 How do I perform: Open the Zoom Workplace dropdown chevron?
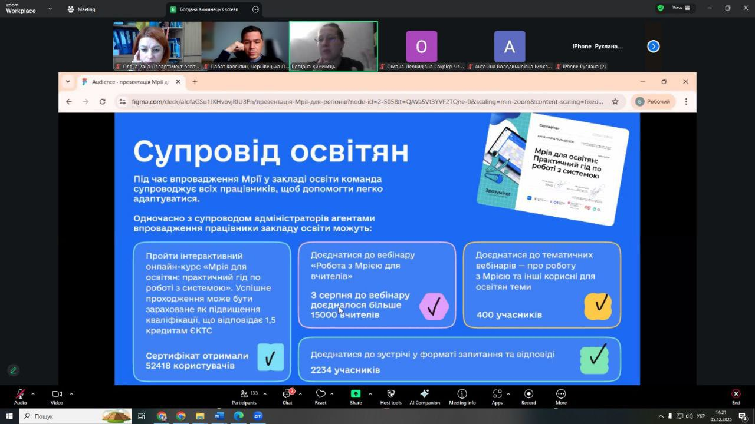(50, 9)
